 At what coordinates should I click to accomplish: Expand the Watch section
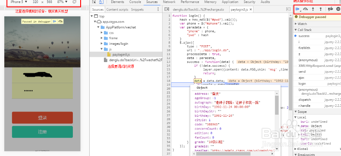pos(296,24)
